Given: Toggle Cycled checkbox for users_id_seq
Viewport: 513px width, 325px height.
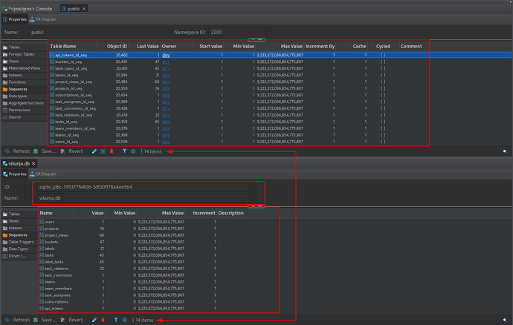Looking at the screenshot, I should (x=383, y=142).
